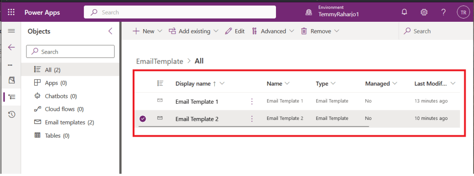Click the '13 minutes ago' cell
The height and width of the screenshot is (176, 474).
tap(431, 101)
